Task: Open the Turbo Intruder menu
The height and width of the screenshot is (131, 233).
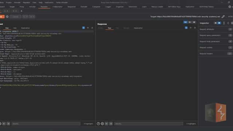Action: (x=62, y=3)
